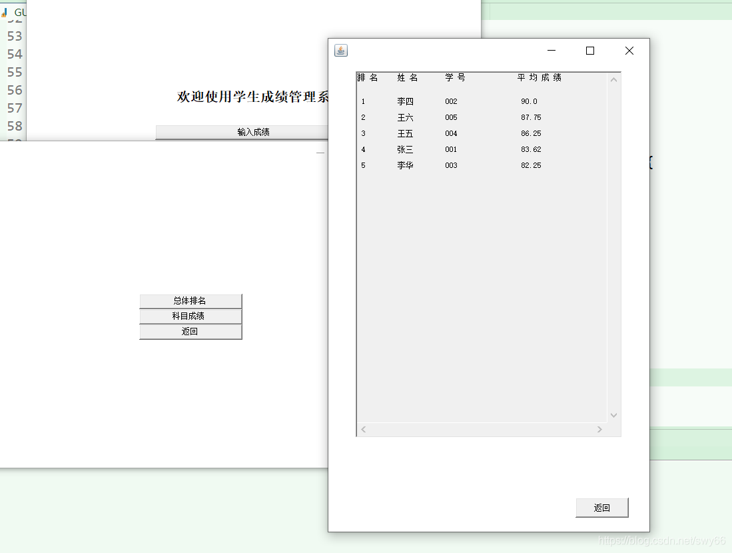This screenshot has height=553, width=732.
Task: Click average score 83.62
Action: click(532, 149)
